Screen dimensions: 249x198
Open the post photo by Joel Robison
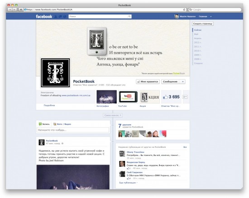73,177
